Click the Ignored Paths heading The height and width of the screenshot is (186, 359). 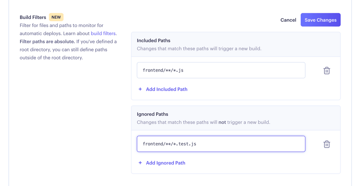(x=152, y=114)
